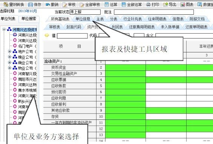This screenshot has width=213, height=144.
Task: Expand the 地产公司 tree node
Action: 9,51
